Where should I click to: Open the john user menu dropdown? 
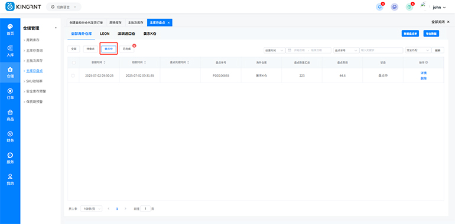(x=439, y=7)
